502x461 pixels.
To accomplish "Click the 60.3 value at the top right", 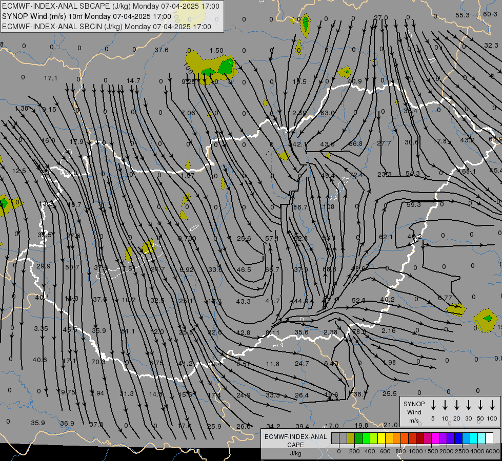I will tap(490, 14).
